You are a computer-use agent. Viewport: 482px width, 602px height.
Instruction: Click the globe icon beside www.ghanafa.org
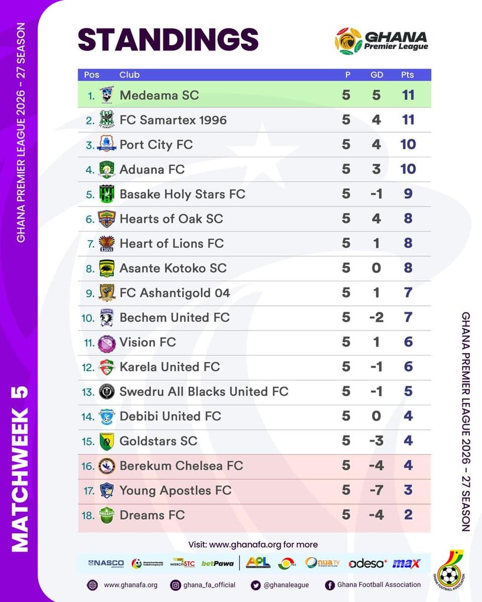(92, 585)
